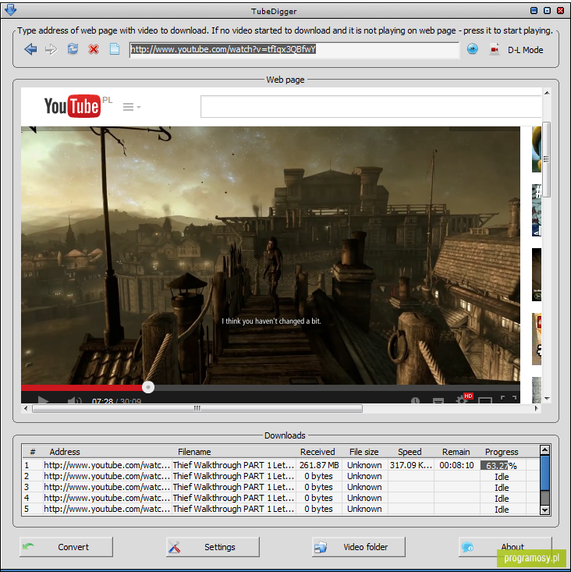Toggle the video player full screen
This screenshot has height=572, width=571.
pyautogui.click(x=509, y=399)
